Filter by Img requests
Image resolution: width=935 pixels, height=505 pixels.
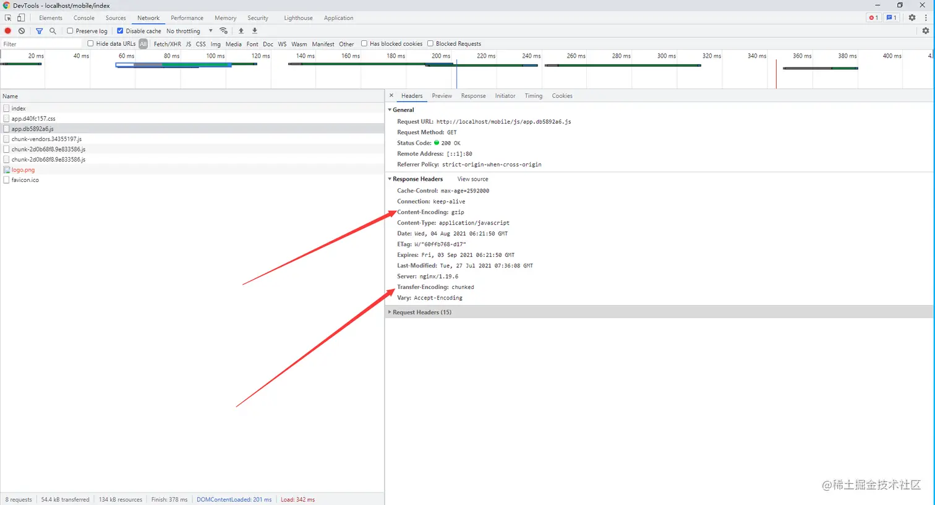point(215,44)
